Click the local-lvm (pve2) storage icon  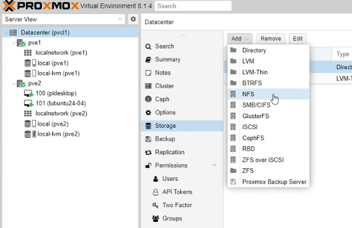coord(30,134)
